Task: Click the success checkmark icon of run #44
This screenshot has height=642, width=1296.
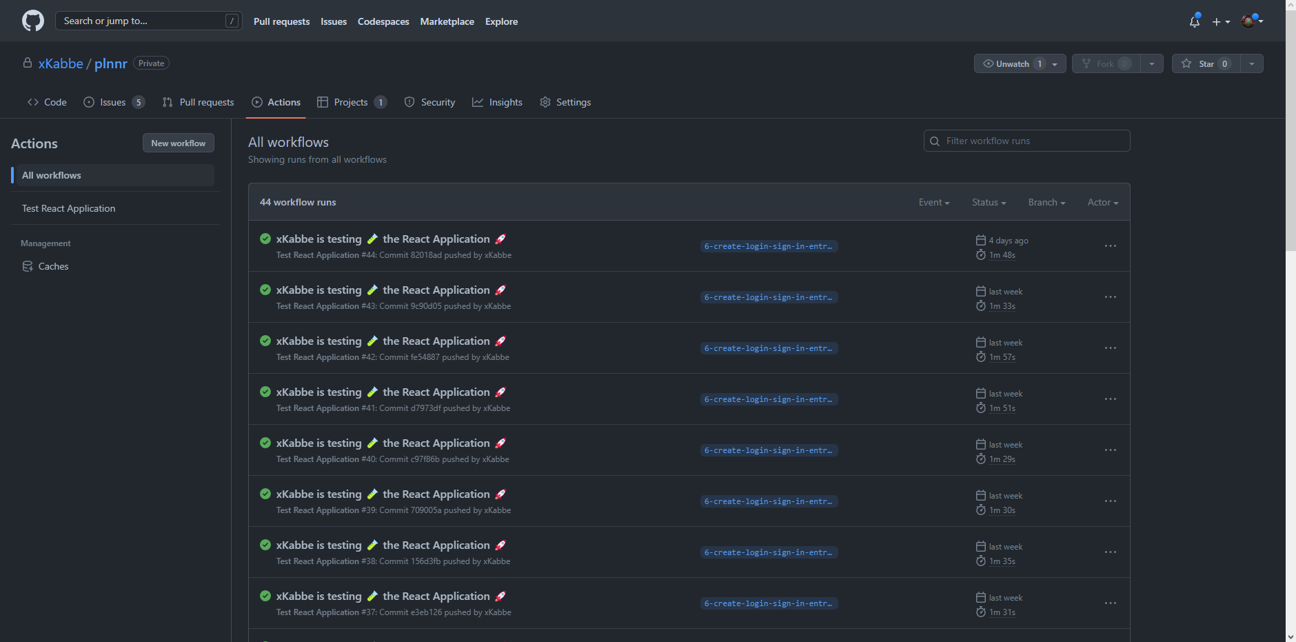Action: coord(265,239)
